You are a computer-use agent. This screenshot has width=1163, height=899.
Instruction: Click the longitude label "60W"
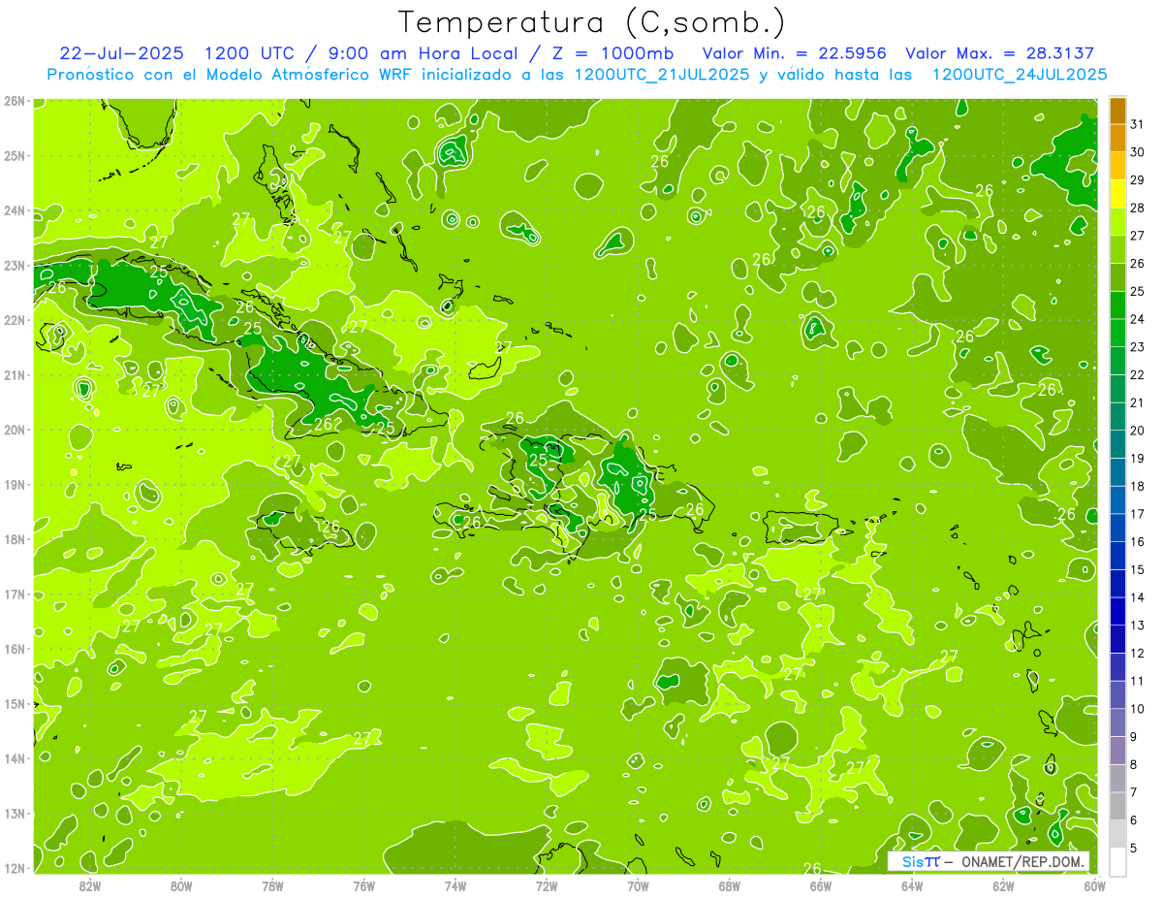point(1095,885)
